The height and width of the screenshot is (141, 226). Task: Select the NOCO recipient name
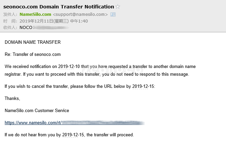point(26,27)
